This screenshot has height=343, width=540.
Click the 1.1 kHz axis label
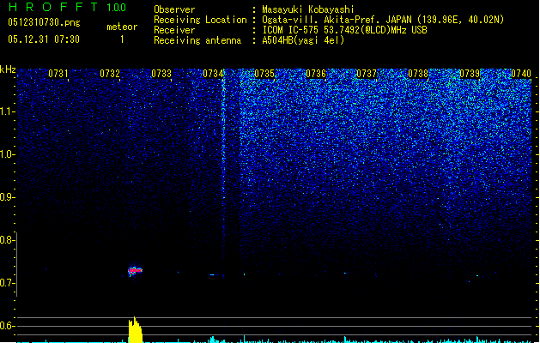7,111
